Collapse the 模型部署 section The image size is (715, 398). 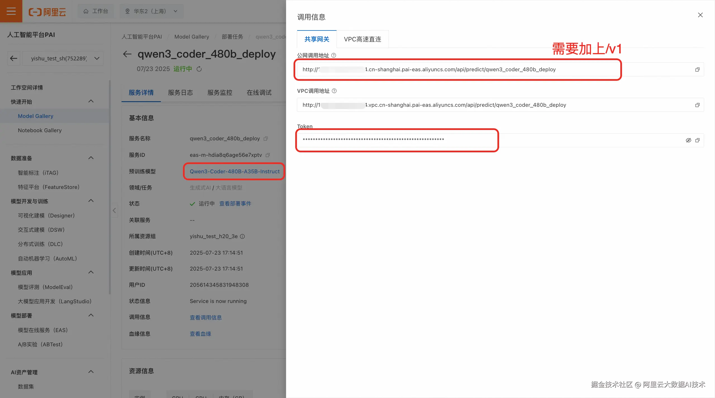(91, 315)
